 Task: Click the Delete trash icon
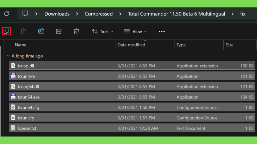[76, 31]
